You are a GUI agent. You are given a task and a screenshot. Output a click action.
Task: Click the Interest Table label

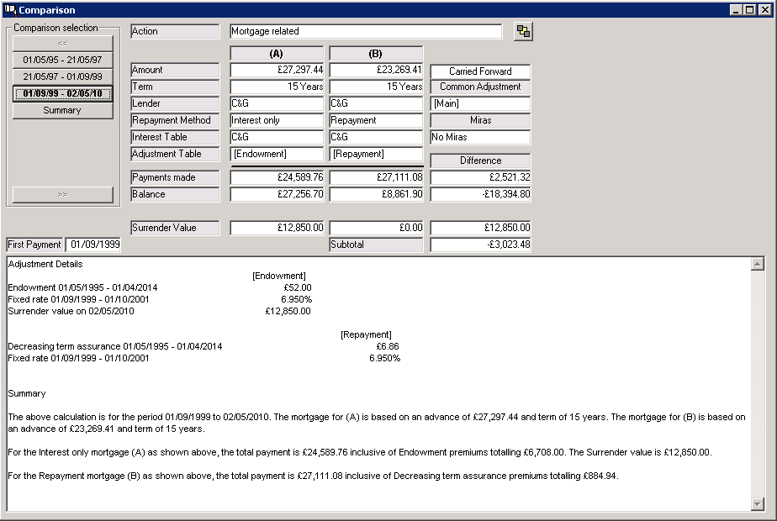pos(175,137)
